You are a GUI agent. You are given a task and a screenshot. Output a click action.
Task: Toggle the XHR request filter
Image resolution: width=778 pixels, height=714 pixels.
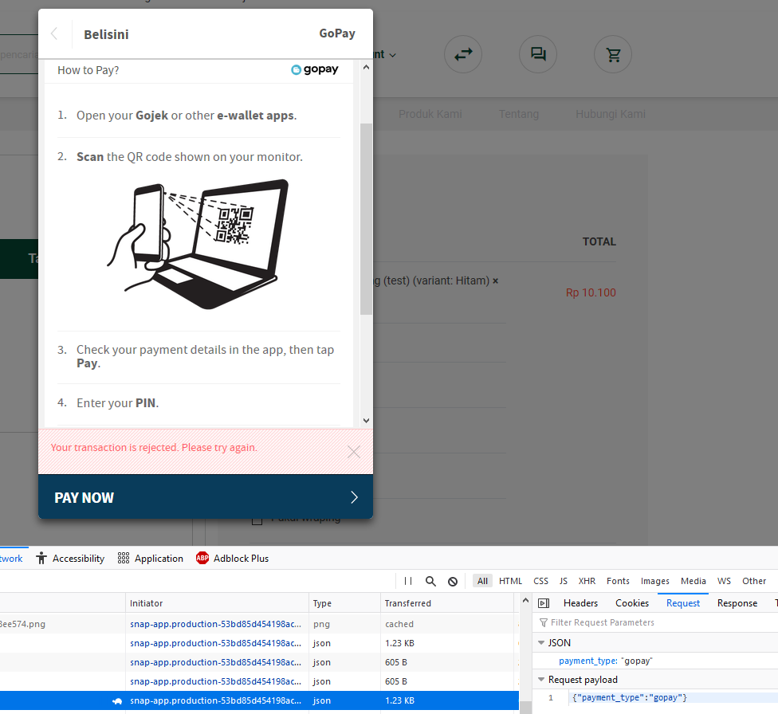click(587, 581)
